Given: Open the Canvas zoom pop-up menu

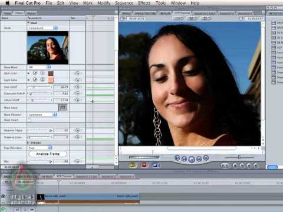Looking at the screenshot, I should (178, 18).
